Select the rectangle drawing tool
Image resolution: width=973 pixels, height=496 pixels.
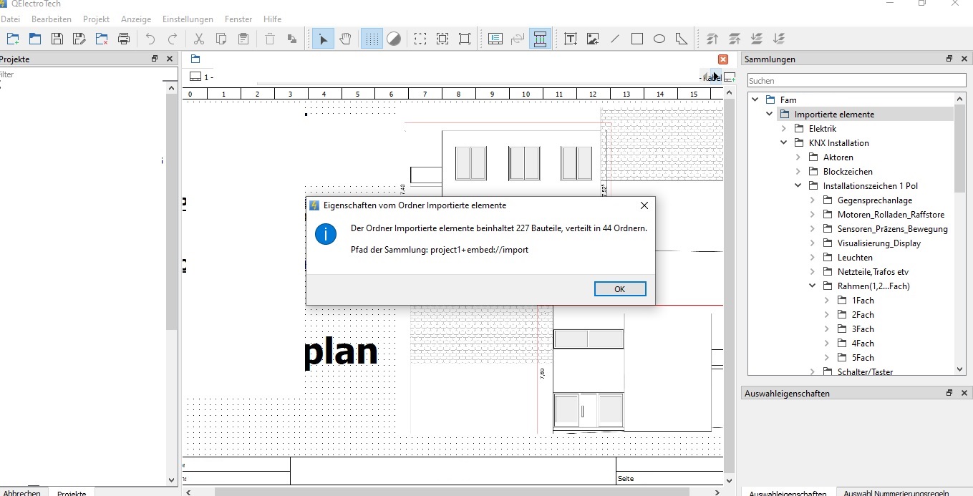pos(637,39)
